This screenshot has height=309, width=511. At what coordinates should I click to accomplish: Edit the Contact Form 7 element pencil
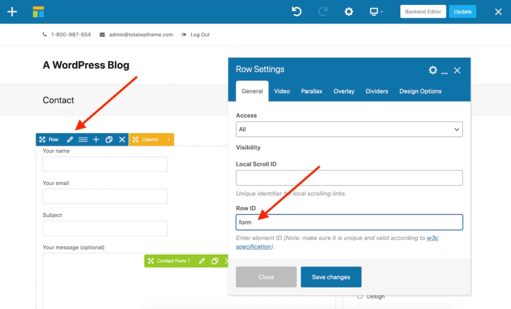202,261
